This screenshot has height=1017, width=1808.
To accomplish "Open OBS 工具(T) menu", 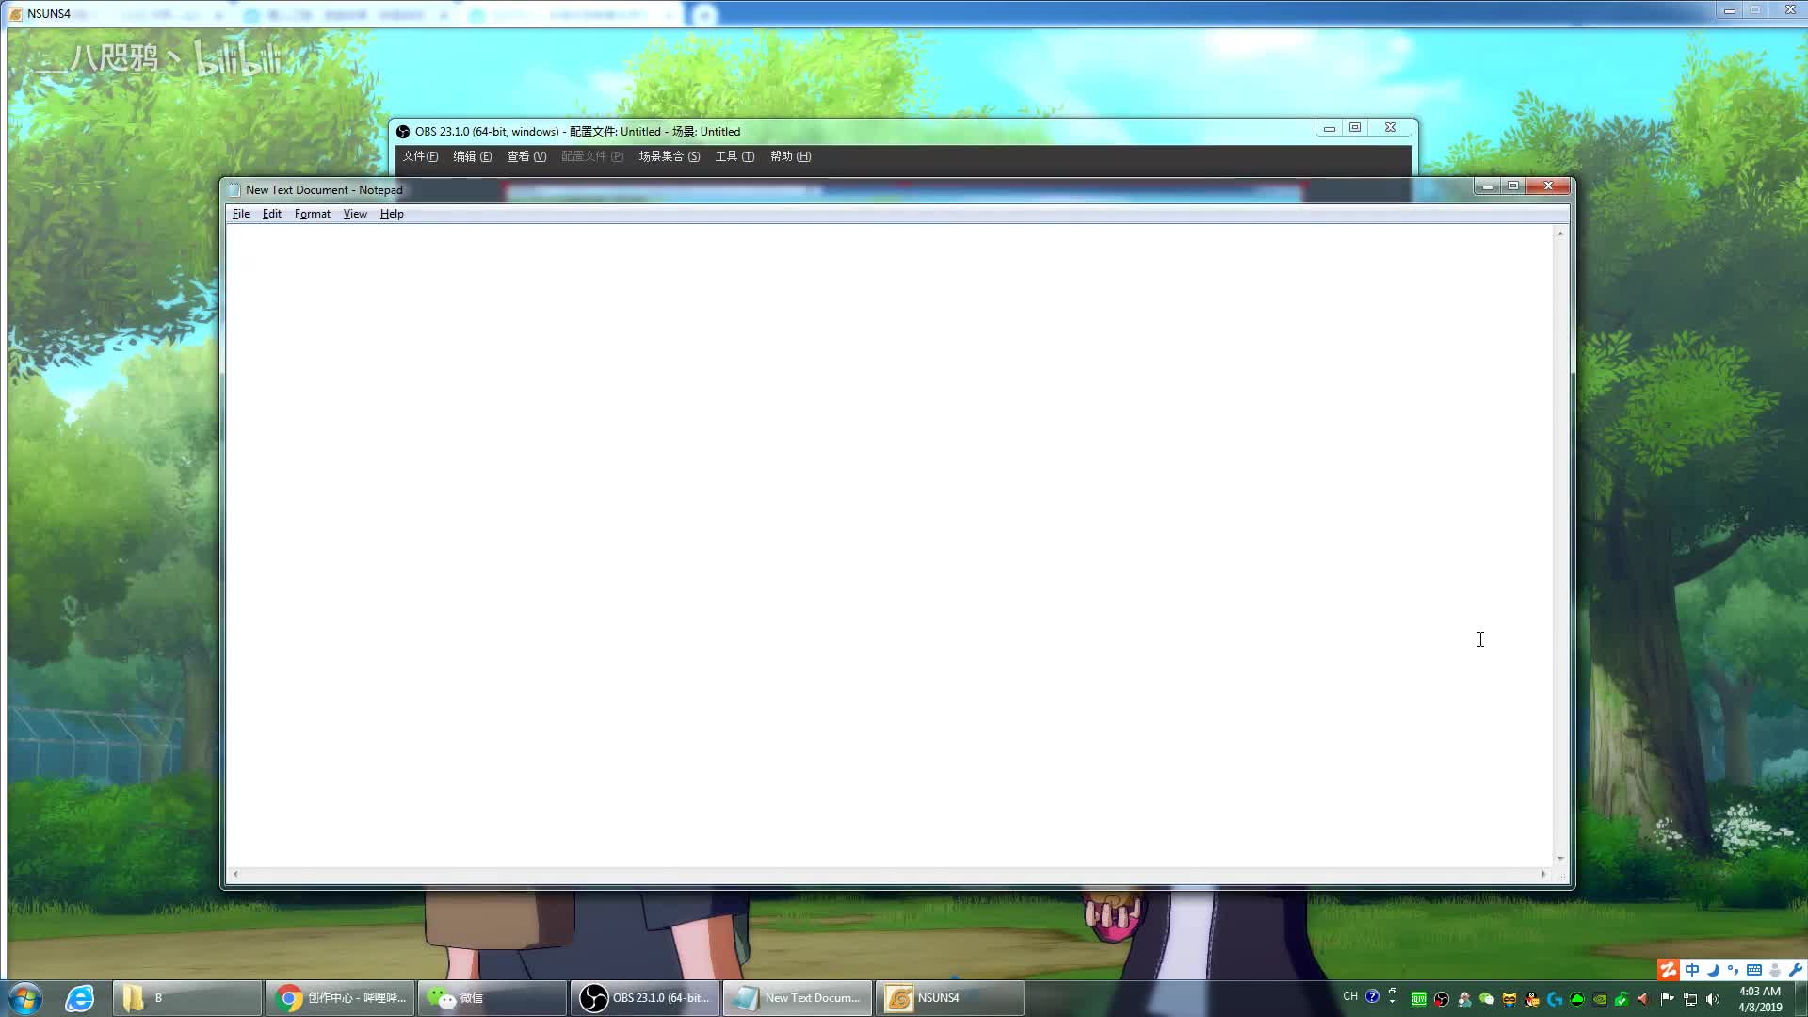I will coord(734,156).
